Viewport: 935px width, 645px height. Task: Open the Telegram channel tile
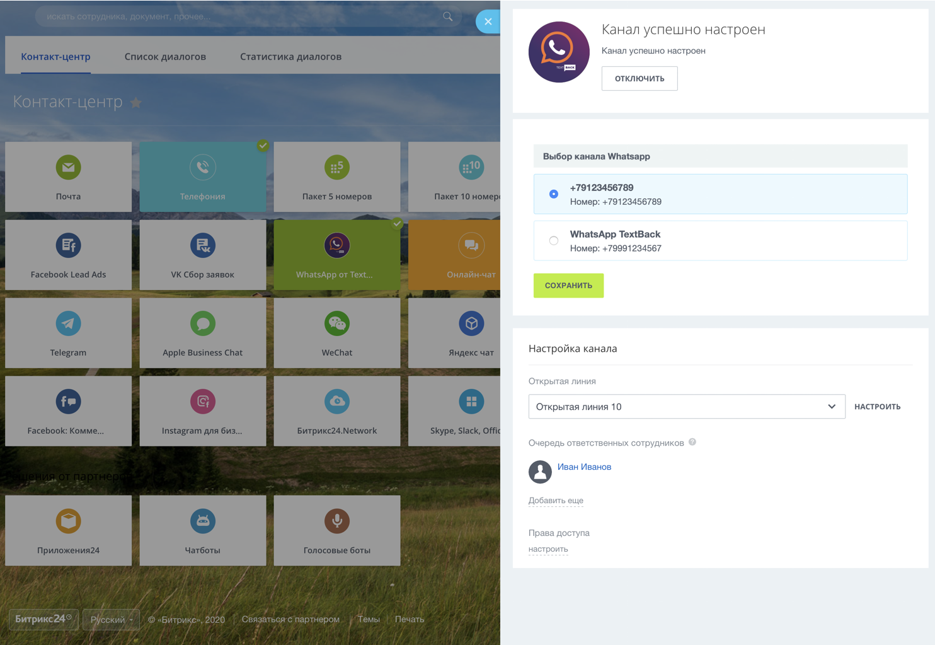pyautogui.click(x=68, y=333)
